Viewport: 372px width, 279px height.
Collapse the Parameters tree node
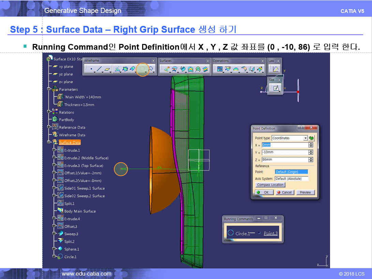coord(49,89)
